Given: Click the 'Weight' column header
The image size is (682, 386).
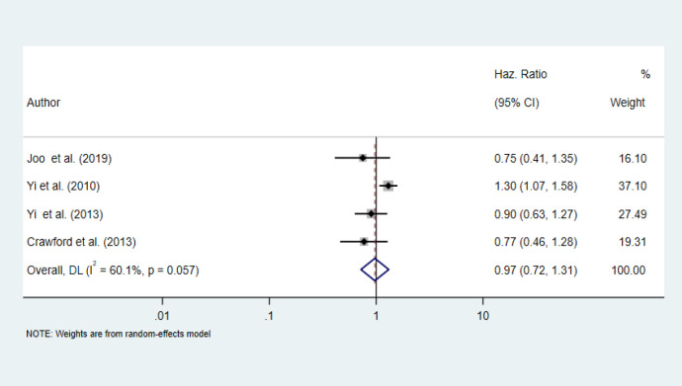Looking at the screenshot, I should (x=628, y=103).
